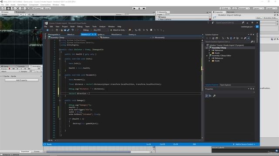This screenshot has width=279, height=156.
Task: Select Unity Scale tool
Action: tap(18, 9)
